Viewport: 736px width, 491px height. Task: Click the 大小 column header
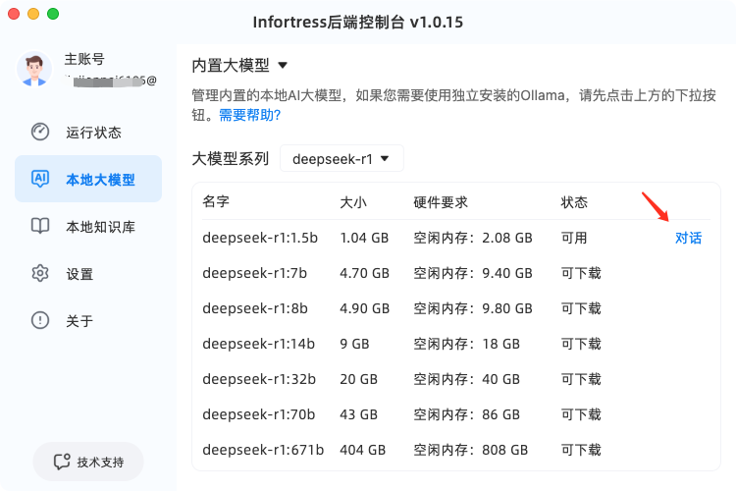pyautogui.click(x=353, y=202)
